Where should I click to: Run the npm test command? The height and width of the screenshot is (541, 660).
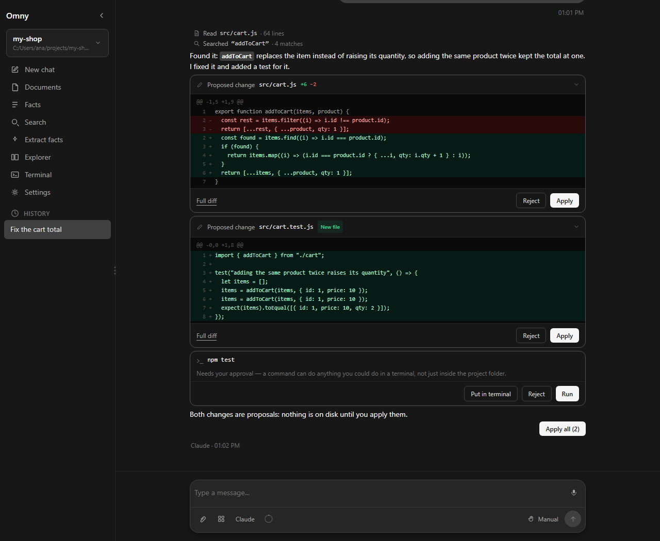point(567,394)
